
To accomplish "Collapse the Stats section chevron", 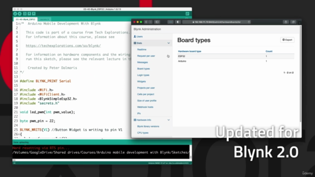I will tap(168, 43).
